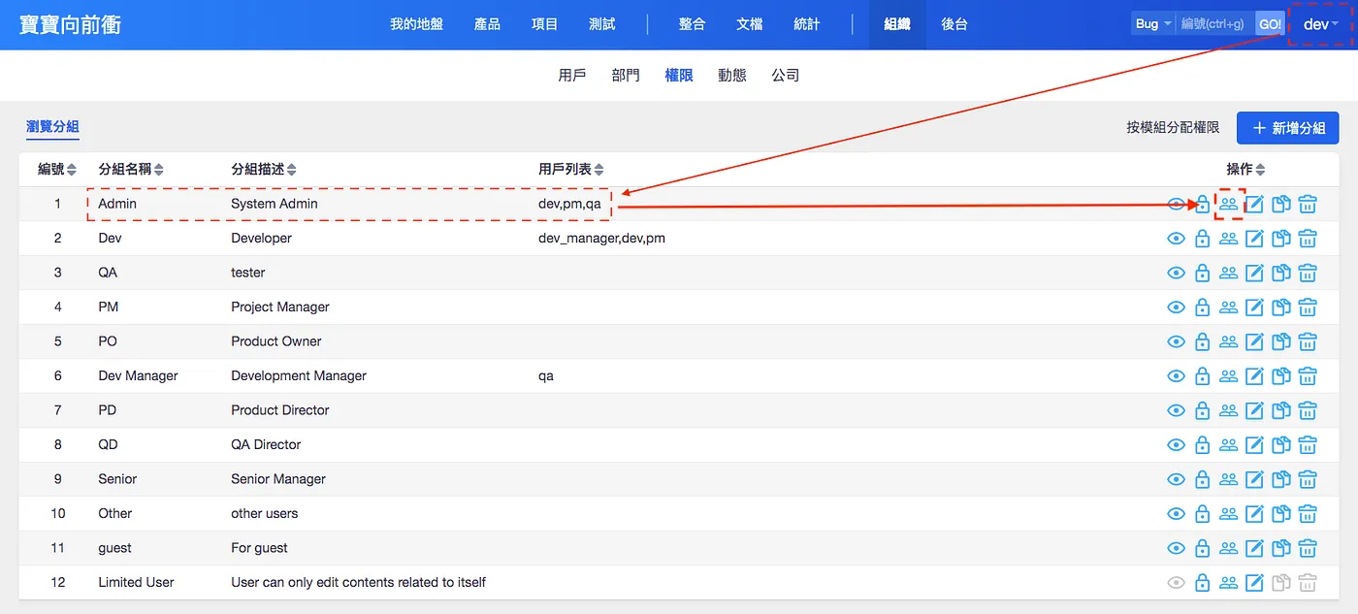Image resolution: width=1358 pixels, height=614 pixels.
Task: Sort the table by 編號 column
Action: coord(57,169)
